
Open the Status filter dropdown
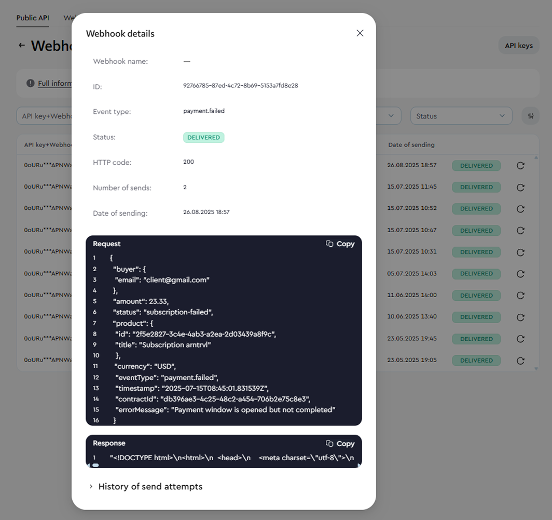[461, 116]
